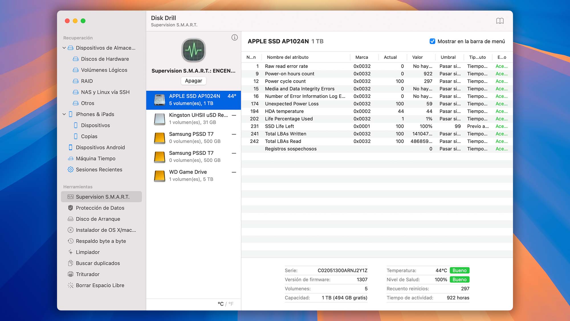Click the Máquina Tiempo icon
Screen dimensions: 570x321
(70, 159)
